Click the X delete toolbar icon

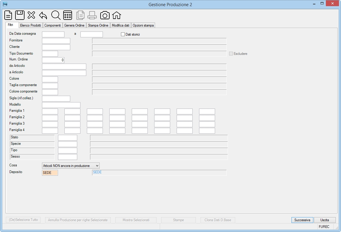[31, 15]
